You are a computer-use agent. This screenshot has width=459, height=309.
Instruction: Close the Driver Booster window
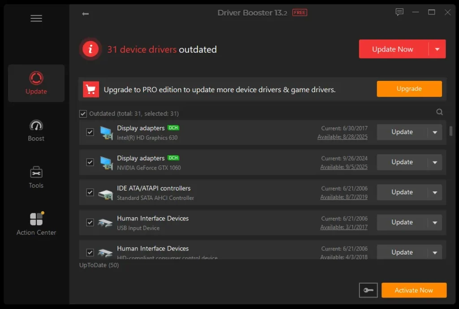pos(448,12)
